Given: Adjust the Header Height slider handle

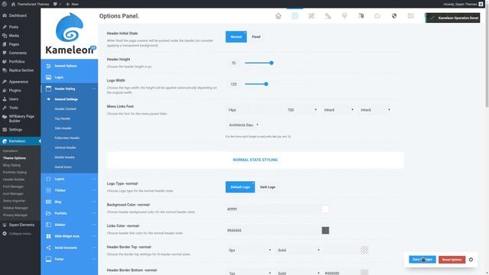Looking at the screenshot, I should [272, 63].
